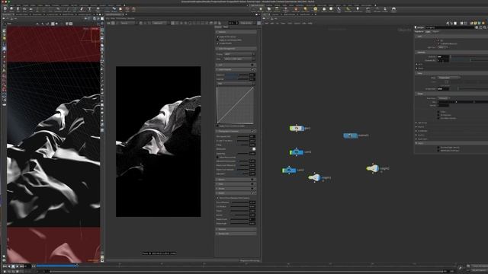Click the light Intensity value field
This screenshot has width=488, height=274.
pos(443,57)
